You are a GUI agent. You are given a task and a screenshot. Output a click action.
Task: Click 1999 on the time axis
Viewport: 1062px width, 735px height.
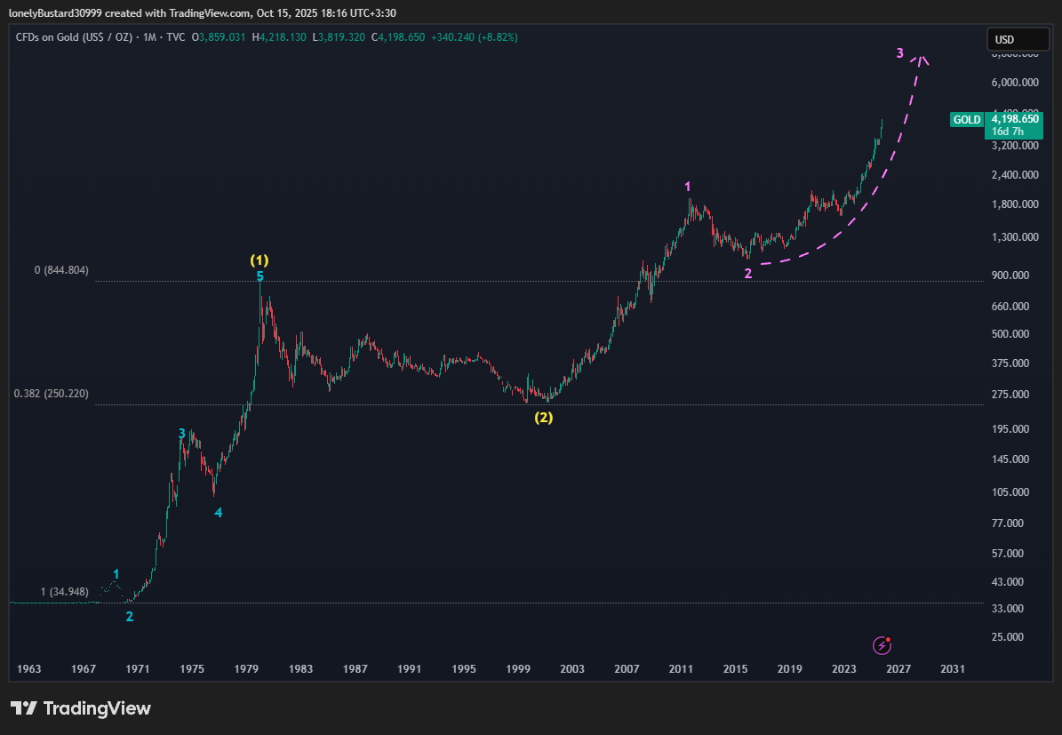[x=518, y=668]
